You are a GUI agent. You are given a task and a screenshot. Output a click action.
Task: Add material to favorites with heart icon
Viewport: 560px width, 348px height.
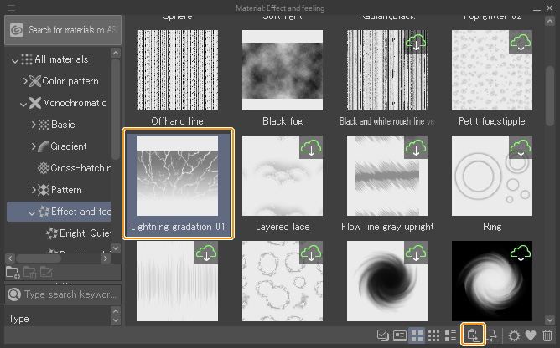point(530,335)
